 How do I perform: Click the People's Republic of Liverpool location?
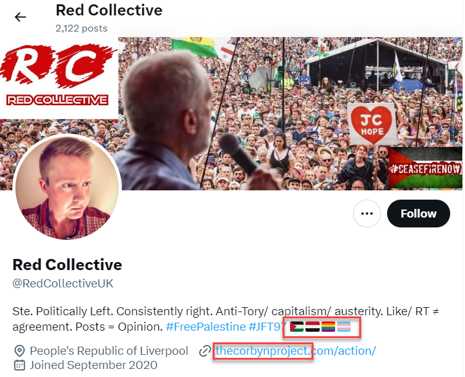[x=109, y=351]
